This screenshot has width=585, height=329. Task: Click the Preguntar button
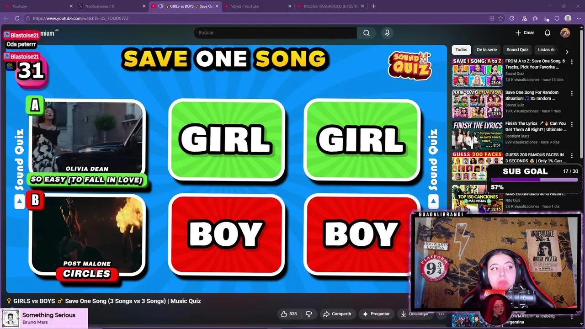[x=376, y=314]
